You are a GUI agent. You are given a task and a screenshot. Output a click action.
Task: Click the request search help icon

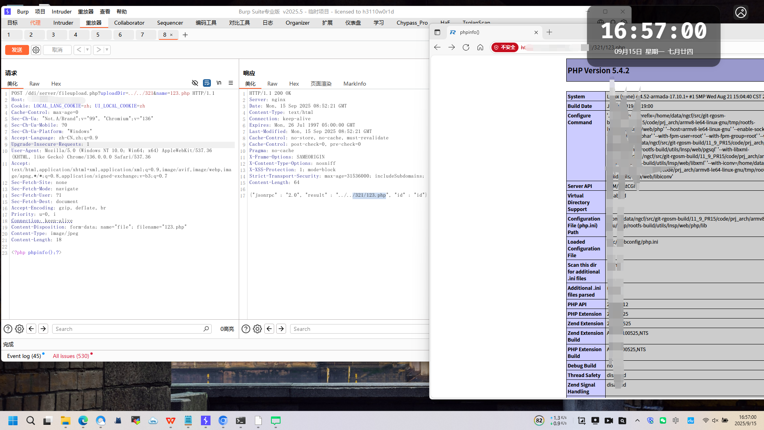(x=8, y=329)
